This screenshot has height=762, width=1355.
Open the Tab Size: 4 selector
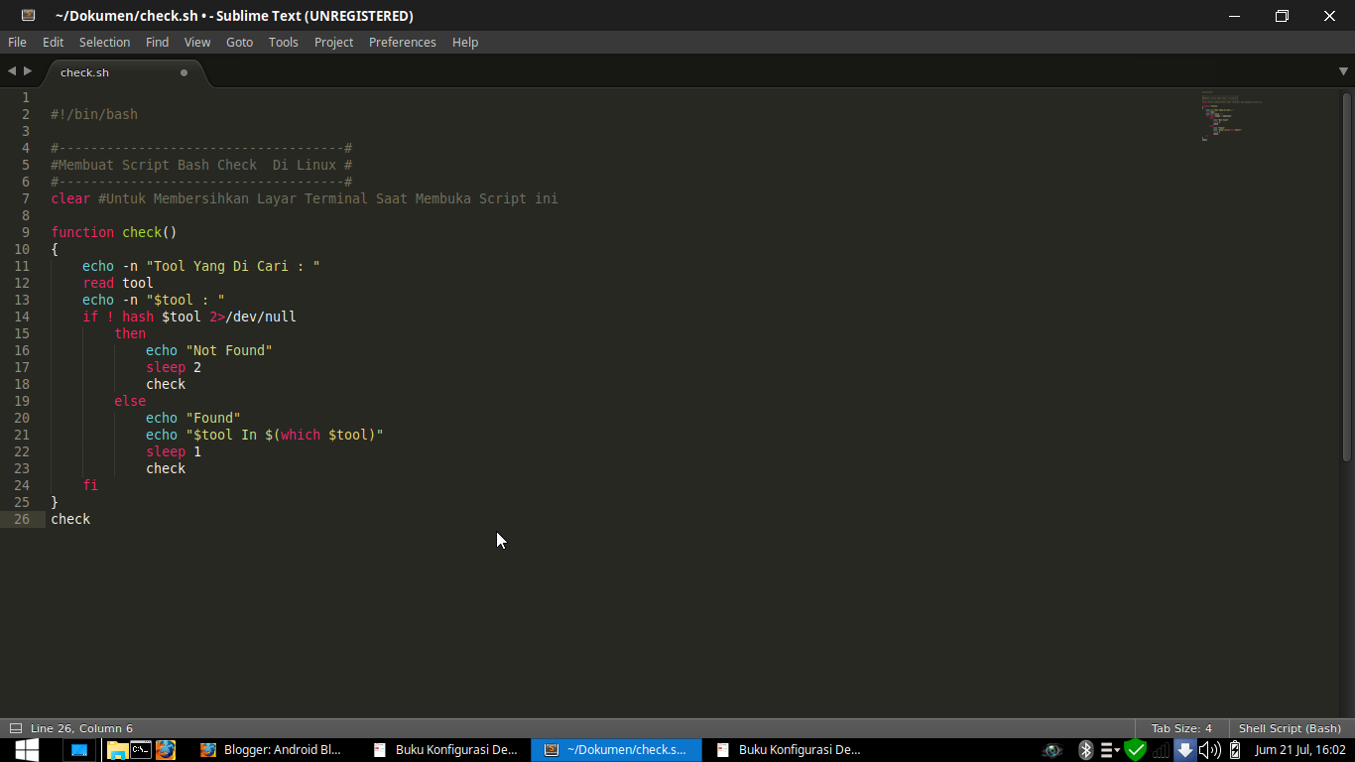tap(1181, 728)
